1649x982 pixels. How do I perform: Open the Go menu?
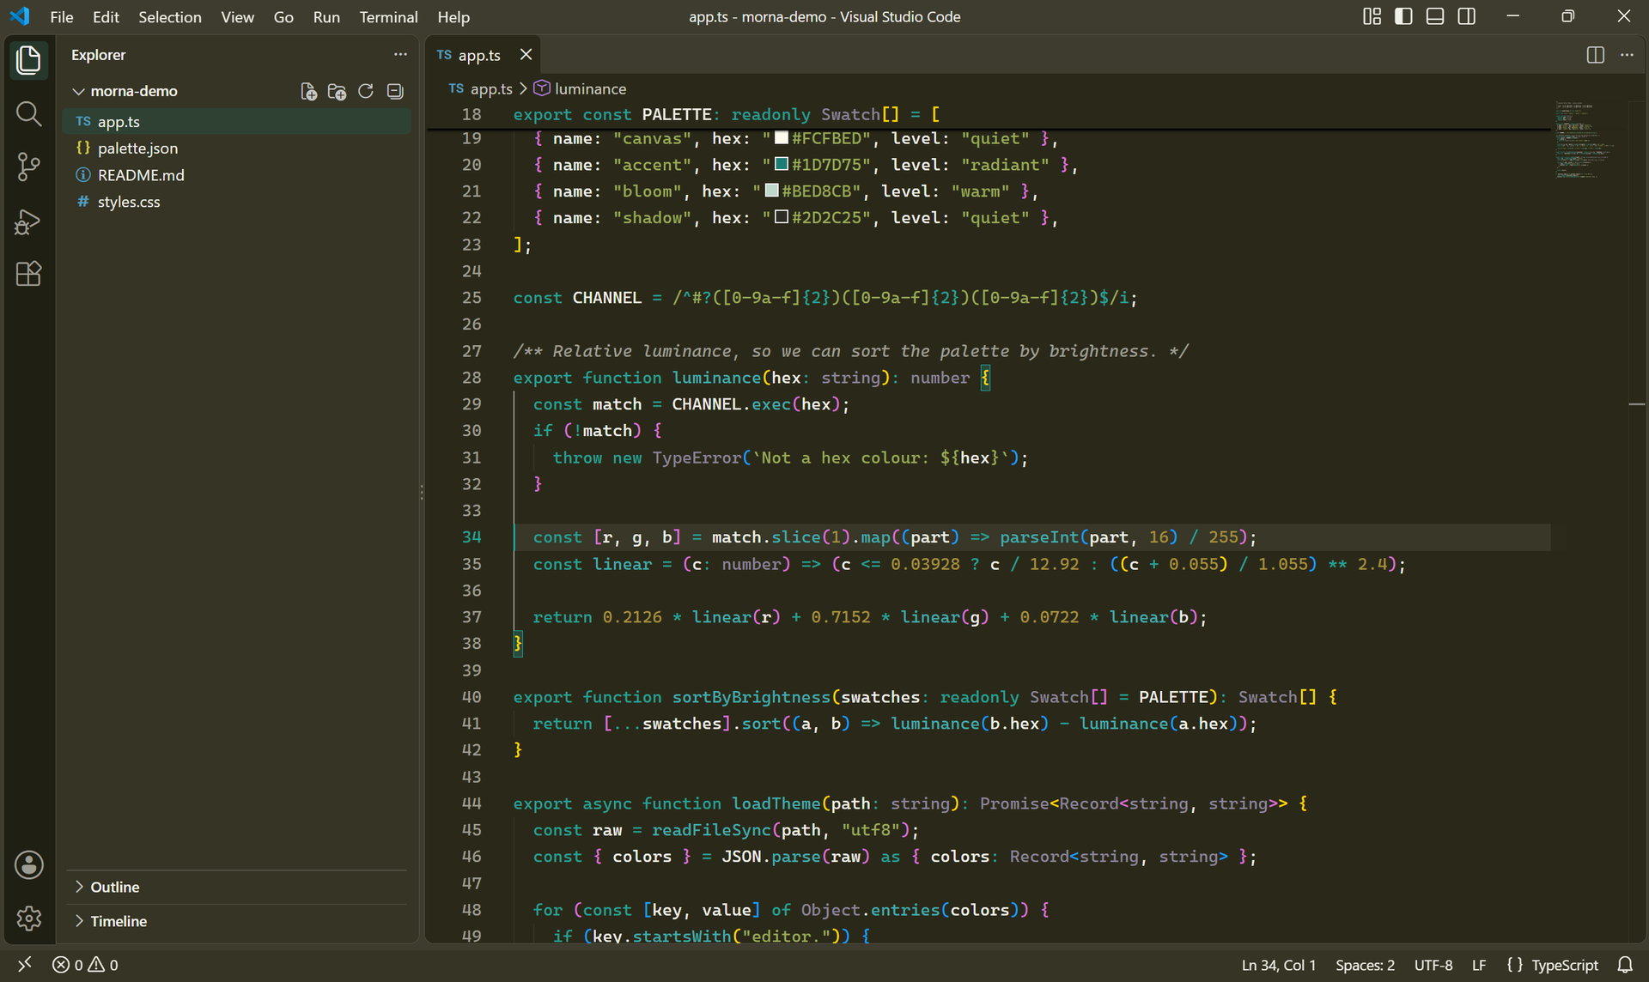pos(283,16)
